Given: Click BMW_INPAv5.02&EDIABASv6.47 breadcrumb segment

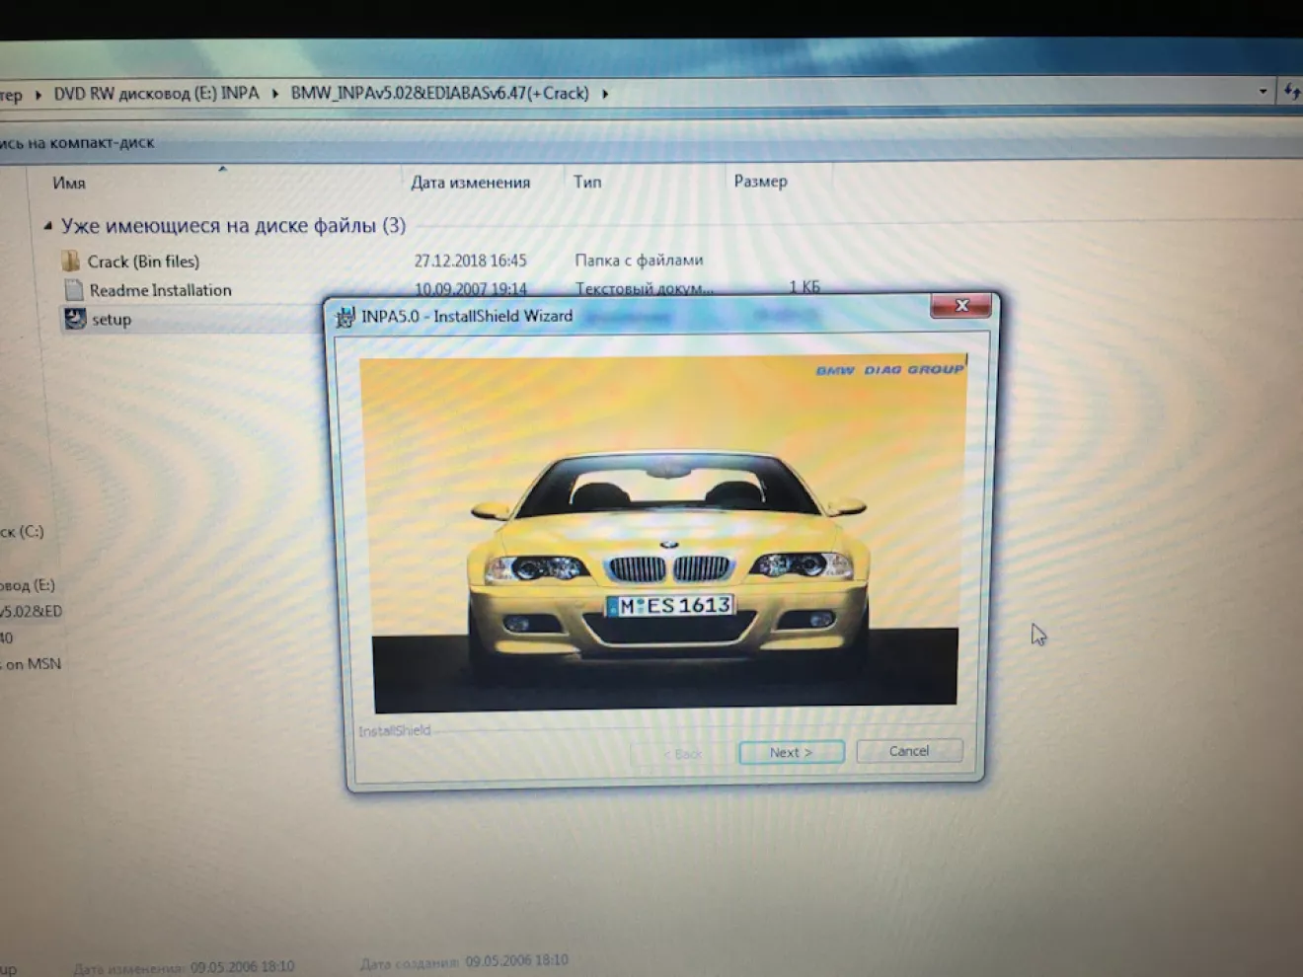Looking at the screenshot, I should coord(439,93).
